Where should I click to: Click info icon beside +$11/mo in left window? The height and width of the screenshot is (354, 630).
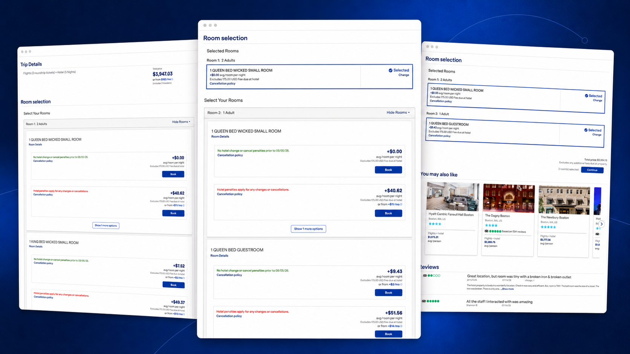(183, 205)
